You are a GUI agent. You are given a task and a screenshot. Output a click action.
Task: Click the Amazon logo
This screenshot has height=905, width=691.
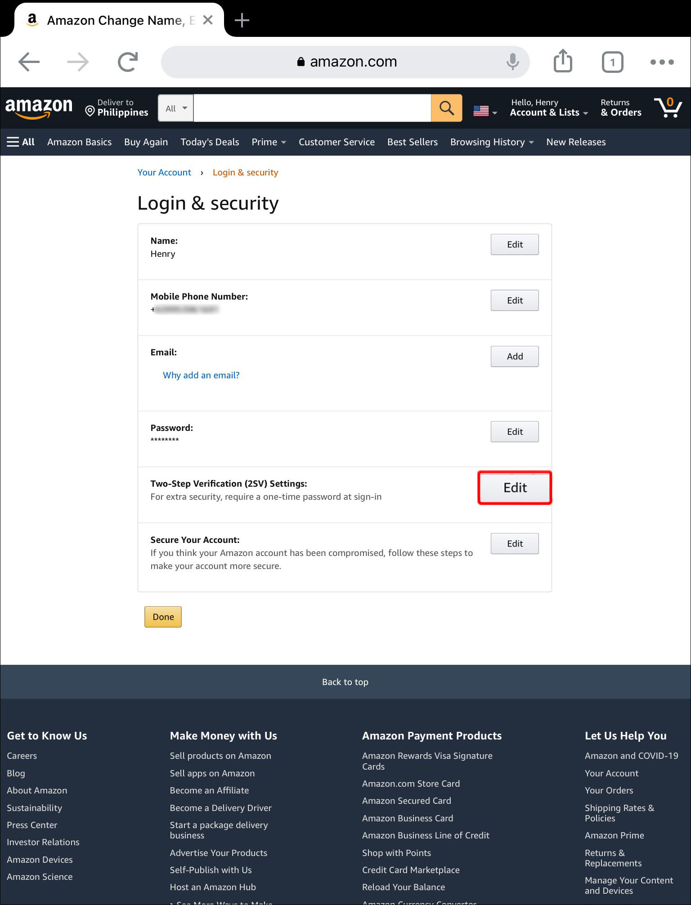pos(39,108)
